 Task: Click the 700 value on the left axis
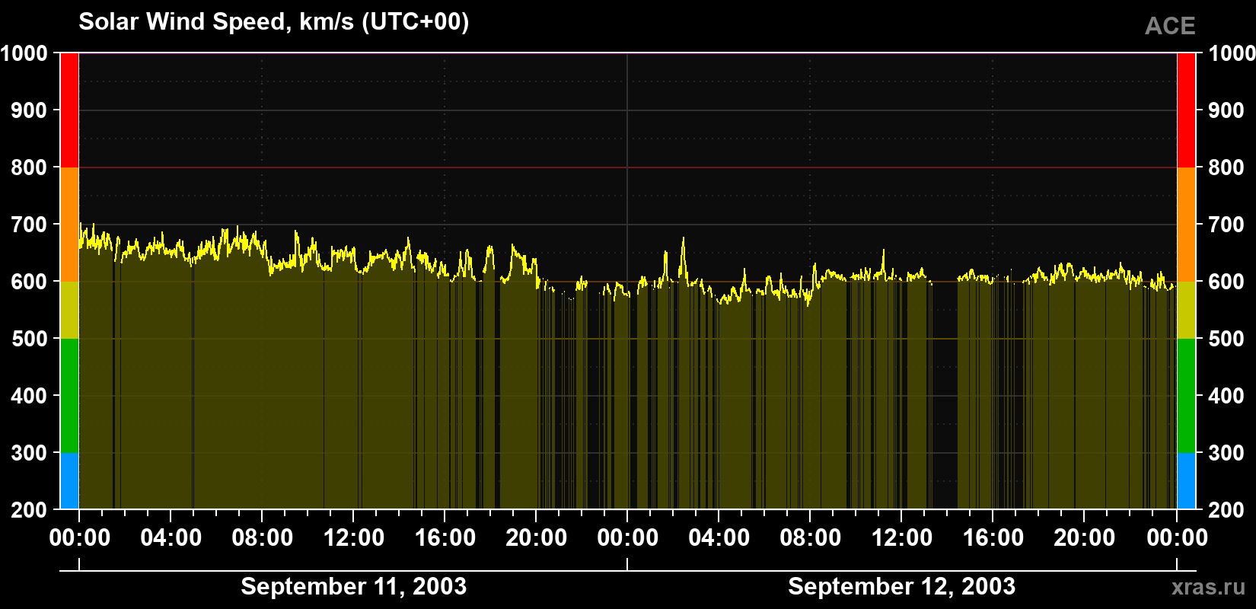click(x=30, y=225)
